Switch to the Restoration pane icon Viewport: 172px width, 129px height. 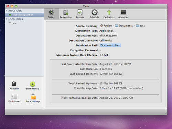[66, 13]
